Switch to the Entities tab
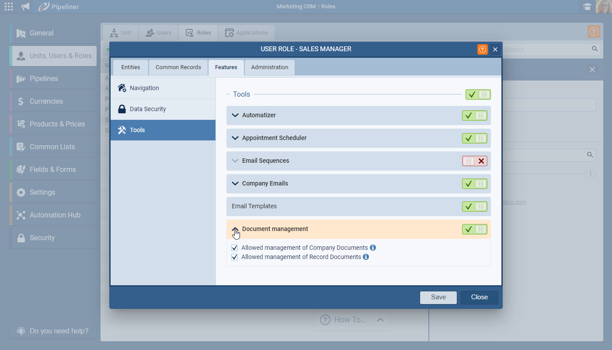Screen dimensions: 612x350 coord(131,67)
